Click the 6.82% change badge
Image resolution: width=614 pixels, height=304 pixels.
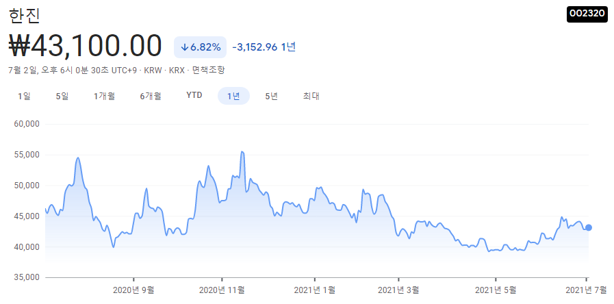(x=200, y=47)
